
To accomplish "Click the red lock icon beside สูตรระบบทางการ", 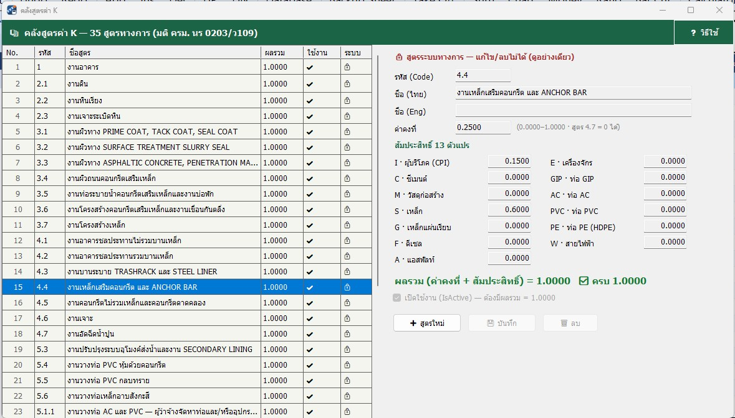I will 399,57.
